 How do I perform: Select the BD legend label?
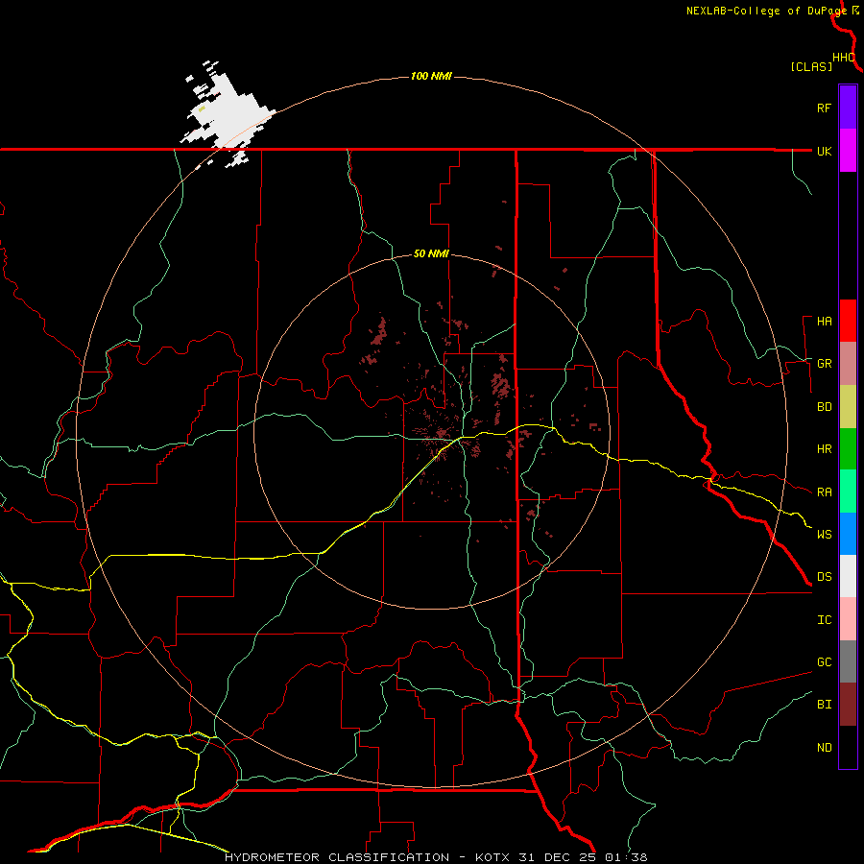[824, 407]
